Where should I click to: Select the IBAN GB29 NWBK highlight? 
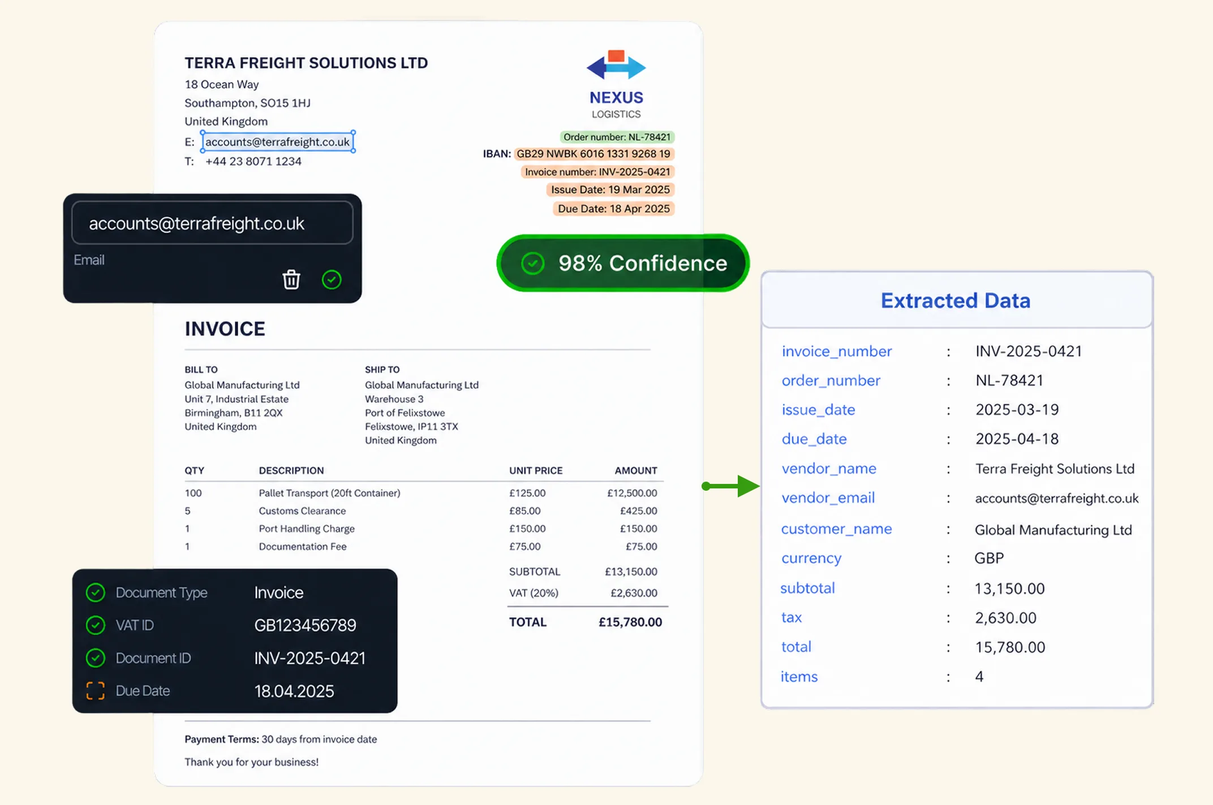pos(593,154)
